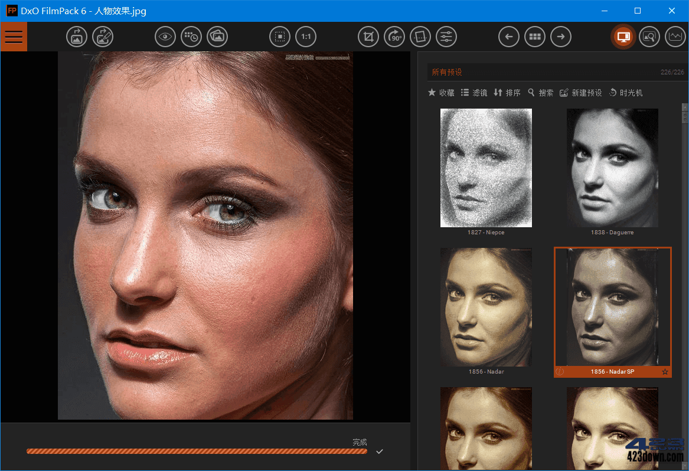
Task: Open the fine-tune adjustments sliders icon
Action: coord(446,37)
